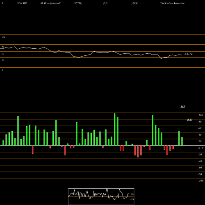Click the 40 label on the MR axis
Screen dimensions: 205x205
[200, 135]
